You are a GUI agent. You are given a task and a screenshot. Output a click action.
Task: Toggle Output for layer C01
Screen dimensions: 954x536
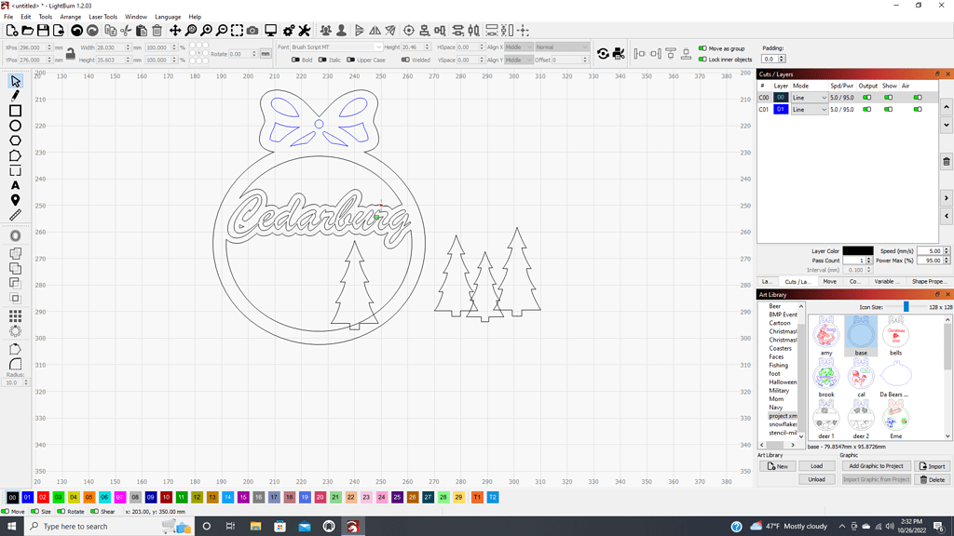[866, 109]
